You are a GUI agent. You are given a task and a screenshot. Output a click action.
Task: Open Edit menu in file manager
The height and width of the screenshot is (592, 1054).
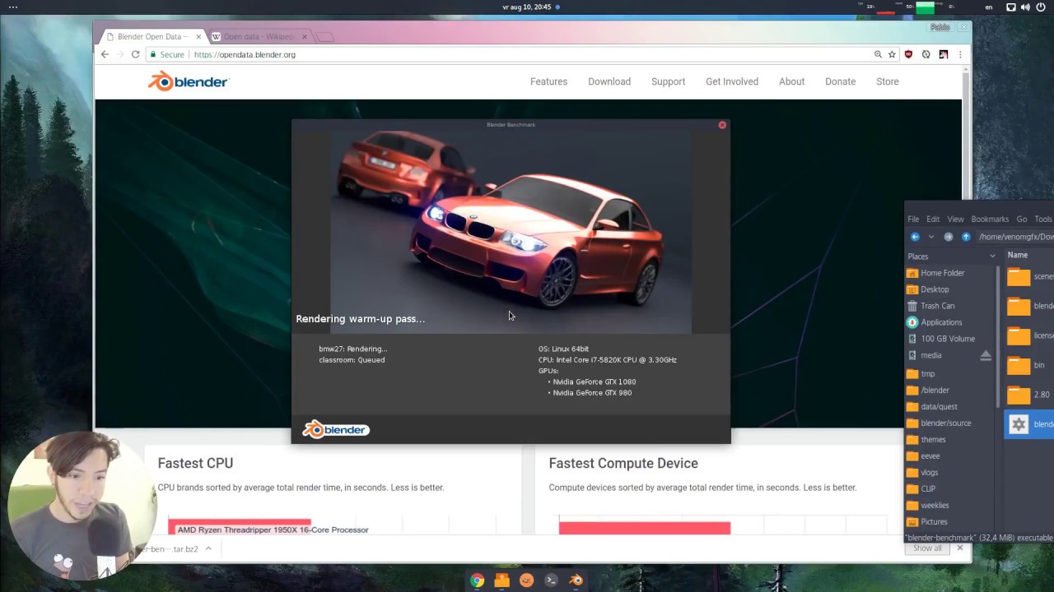[x=933, y=220]
